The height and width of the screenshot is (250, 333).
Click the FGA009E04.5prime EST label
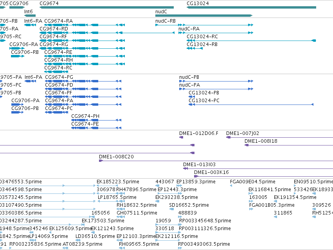(252, 182)
